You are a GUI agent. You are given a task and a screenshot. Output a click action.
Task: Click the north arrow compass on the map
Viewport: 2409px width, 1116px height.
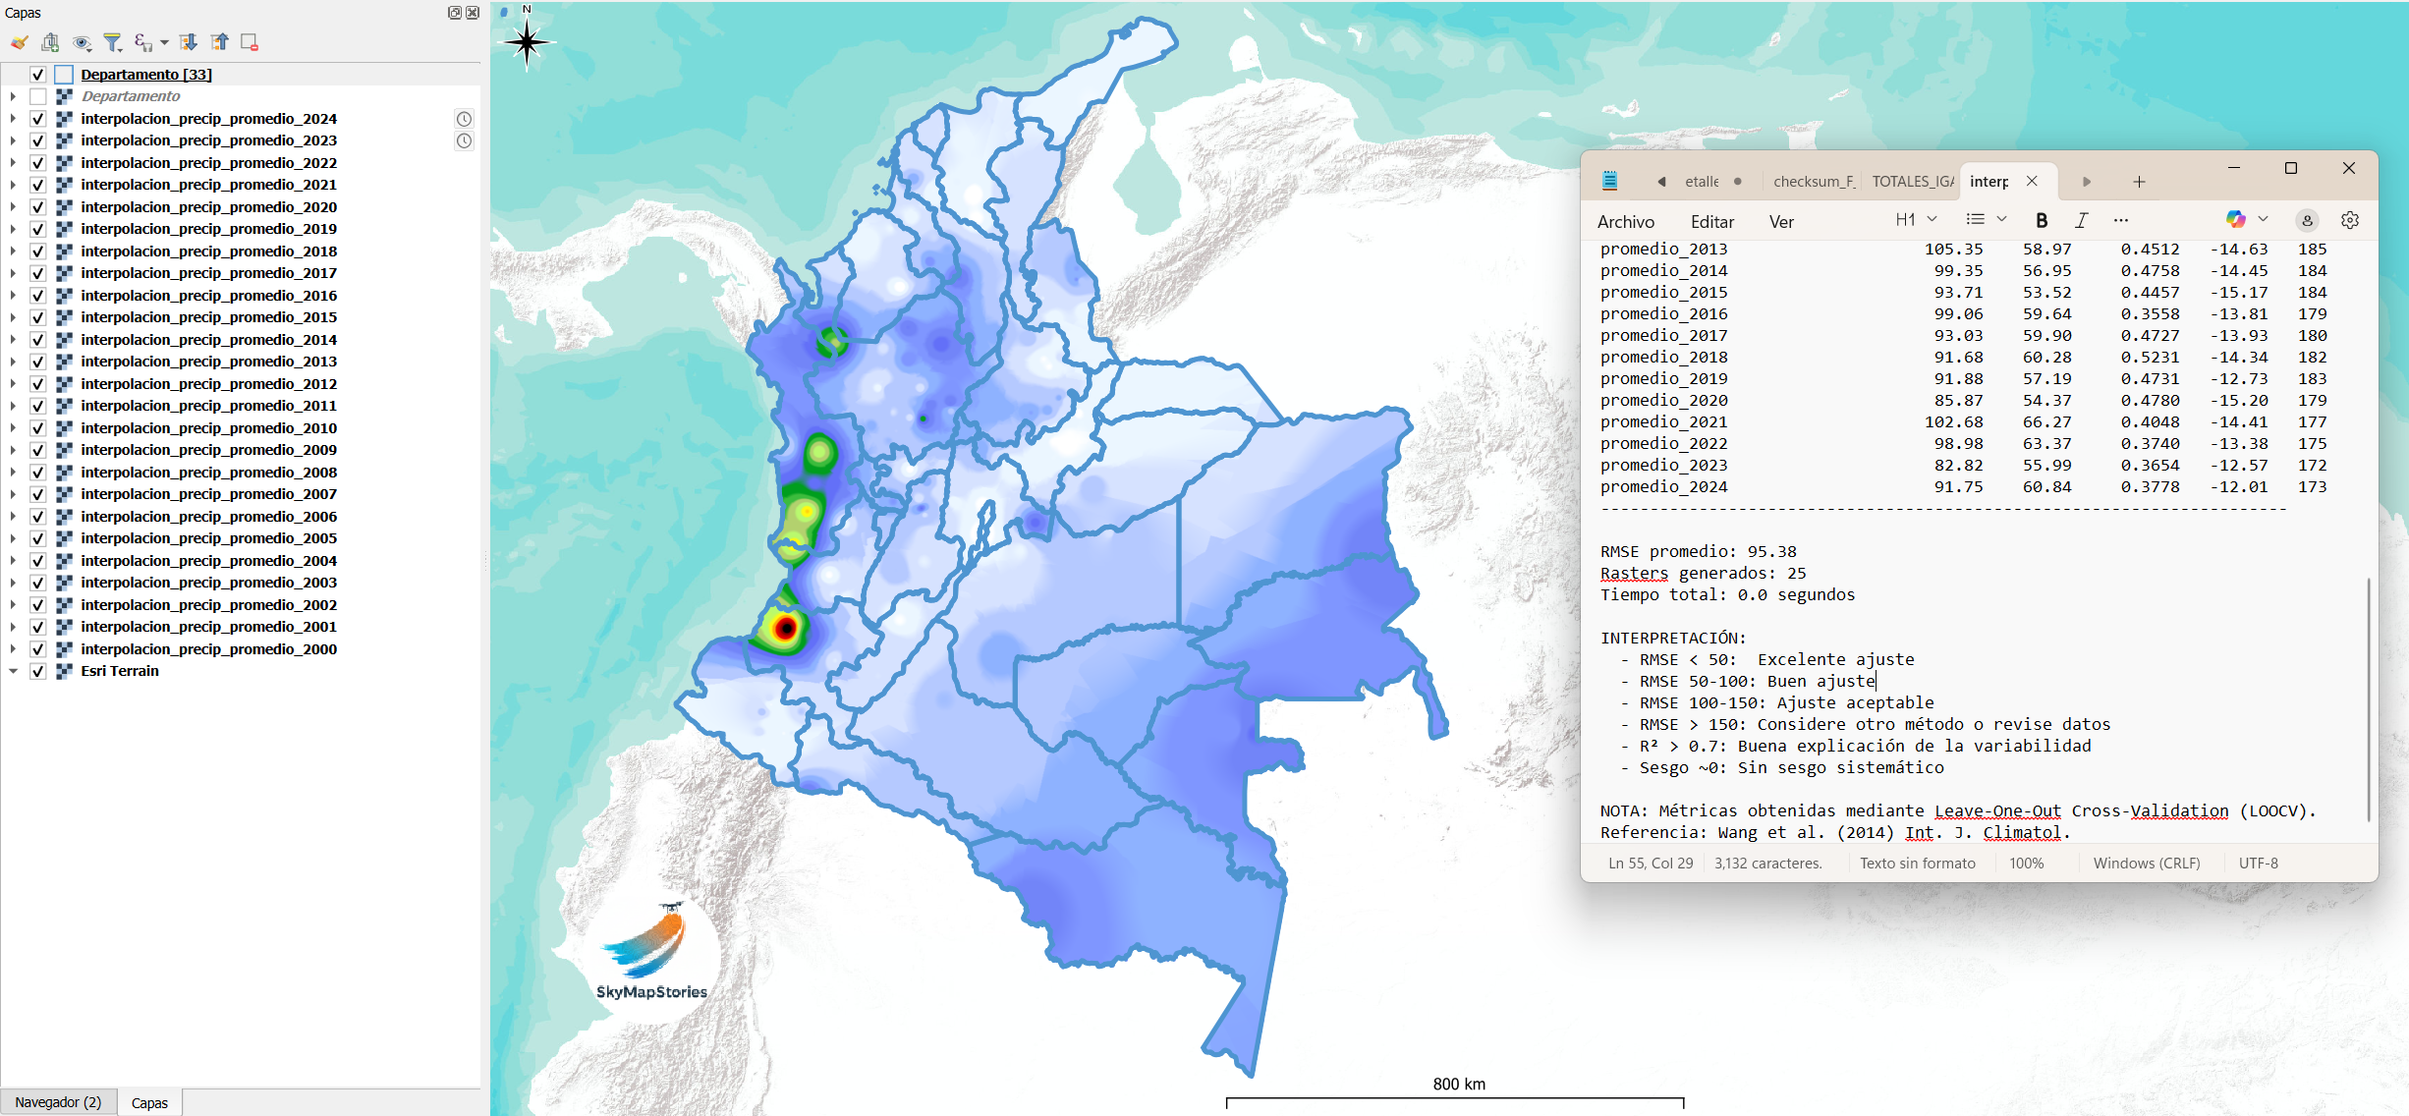[527, 40]
